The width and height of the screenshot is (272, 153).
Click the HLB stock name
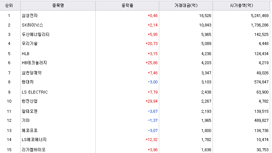click(25, 54)
